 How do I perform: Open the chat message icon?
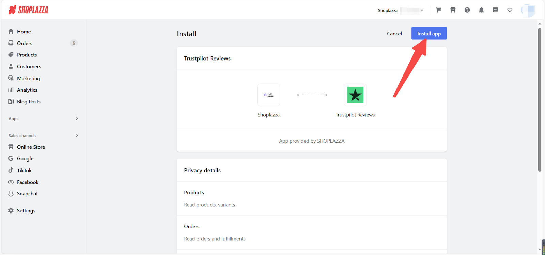[496, 10]
